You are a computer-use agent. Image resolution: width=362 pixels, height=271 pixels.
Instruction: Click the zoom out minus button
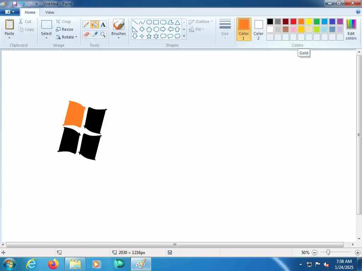pyautogui.click(x=315, y=253)
